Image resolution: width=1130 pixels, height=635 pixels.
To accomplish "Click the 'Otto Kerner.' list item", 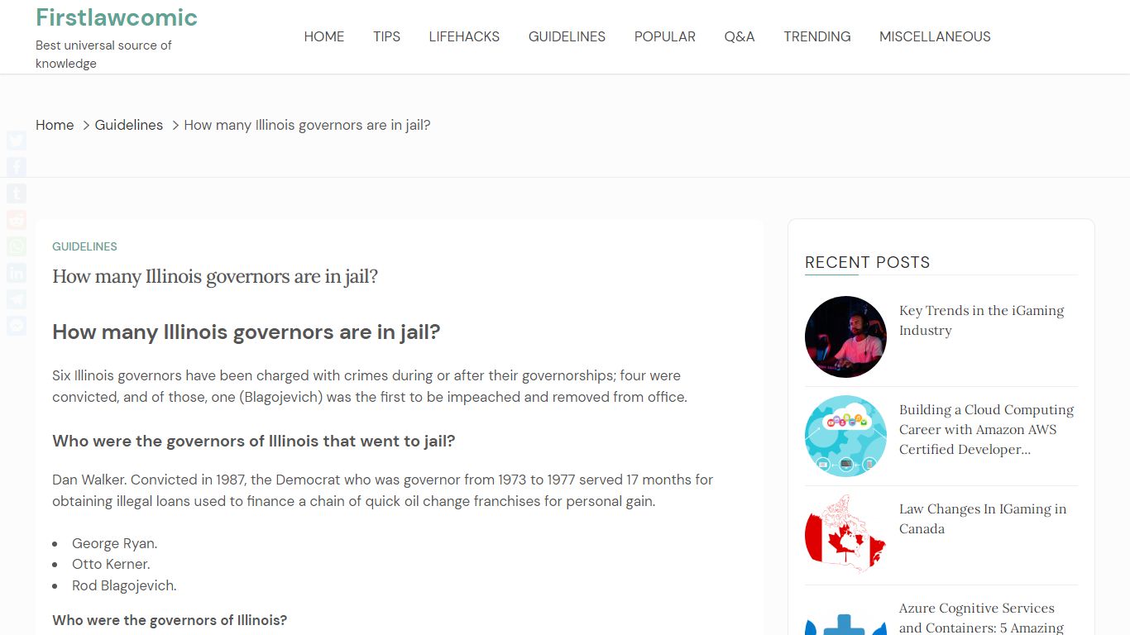I will tap(111, 564).
